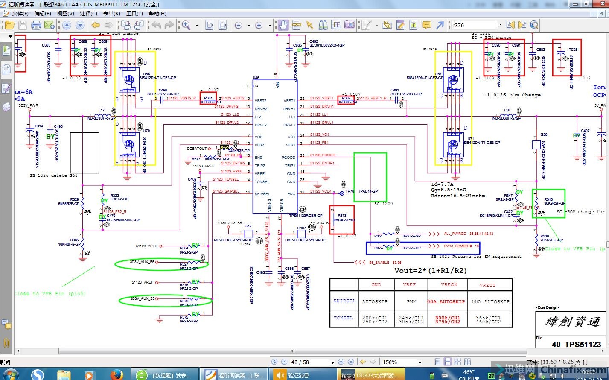Open the bookmarks side panel icon
This screenshot has height=380, width=609.
[x=6, y=50]
